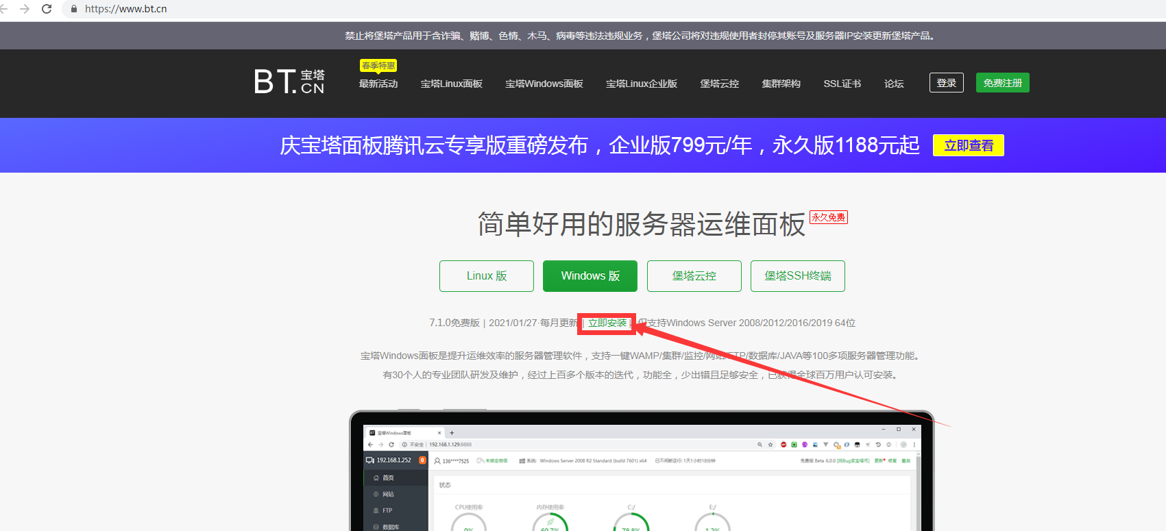Focus the address bar showing https://www.bt.cn
Image resolution: width=1166 pixels, height=531 pixels.
tap(125, 9)
